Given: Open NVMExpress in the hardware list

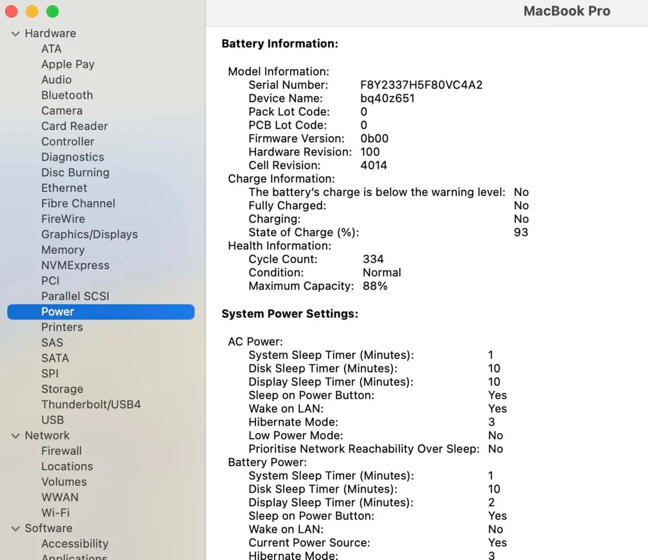Looking at the screenshot, I should point(75,265).
